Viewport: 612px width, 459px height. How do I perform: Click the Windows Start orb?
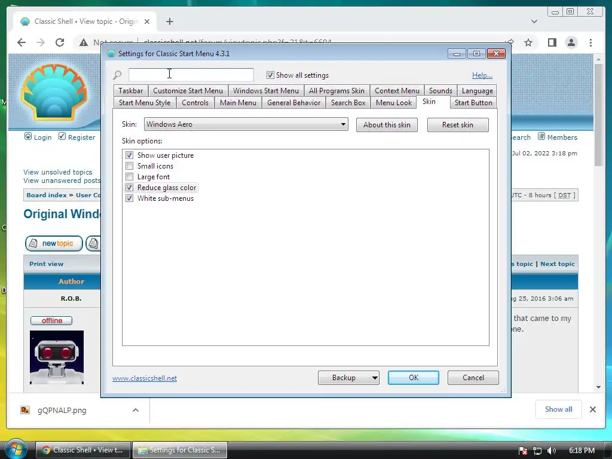15,449
